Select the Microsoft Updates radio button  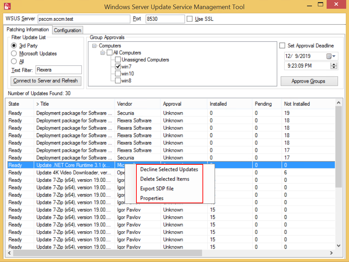pos(14,54)
